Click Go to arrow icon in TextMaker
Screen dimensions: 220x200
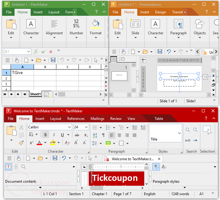[195, 140]
